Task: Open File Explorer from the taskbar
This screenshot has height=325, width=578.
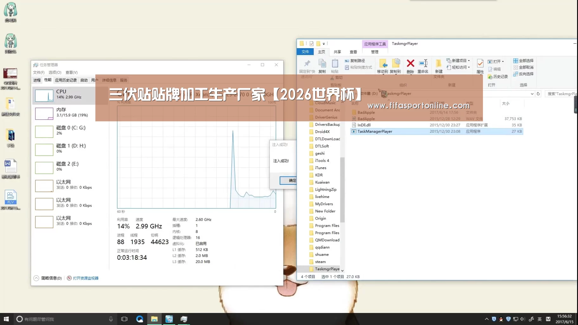Action: click(x=154, y=319)
